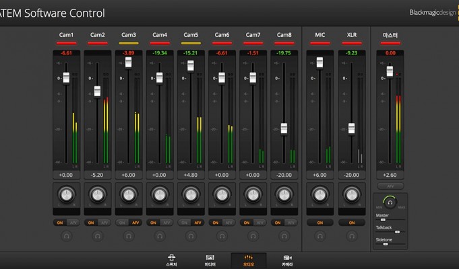459x269 pixels.
Task: Solo Cam2 with its headphone icon
Action: pos(98,235)
